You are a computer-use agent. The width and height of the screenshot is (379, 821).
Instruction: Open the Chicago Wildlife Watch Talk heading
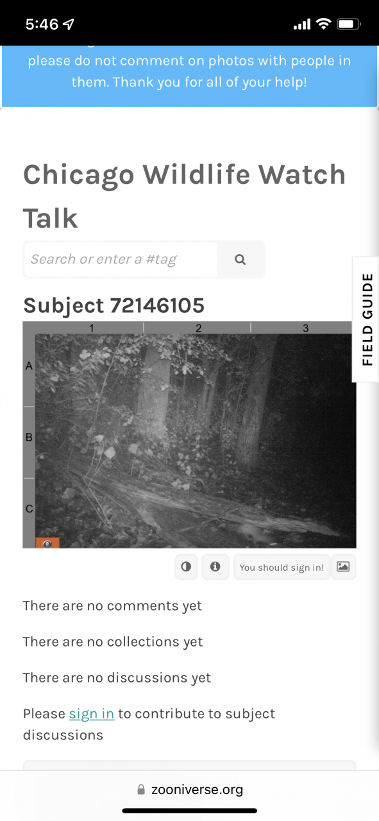point(185,196)
